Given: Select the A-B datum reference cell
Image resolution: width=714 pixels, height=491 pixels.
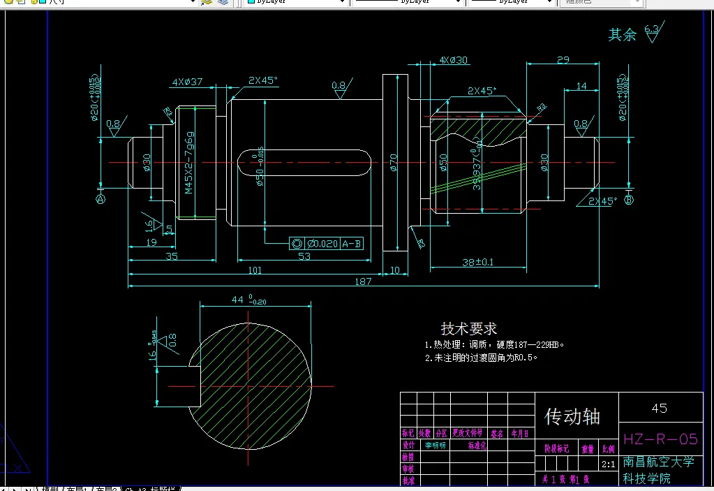Looking at the screenshot, I should [x=351, y=244].
